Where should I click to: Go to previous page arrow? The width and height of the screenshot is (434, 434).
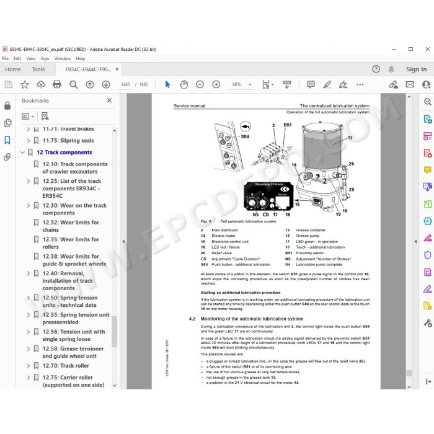click(90, 84)
